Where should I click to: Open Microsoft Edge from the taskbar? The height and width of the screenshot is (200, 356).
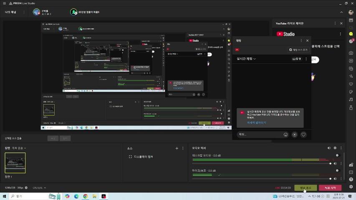76,196
